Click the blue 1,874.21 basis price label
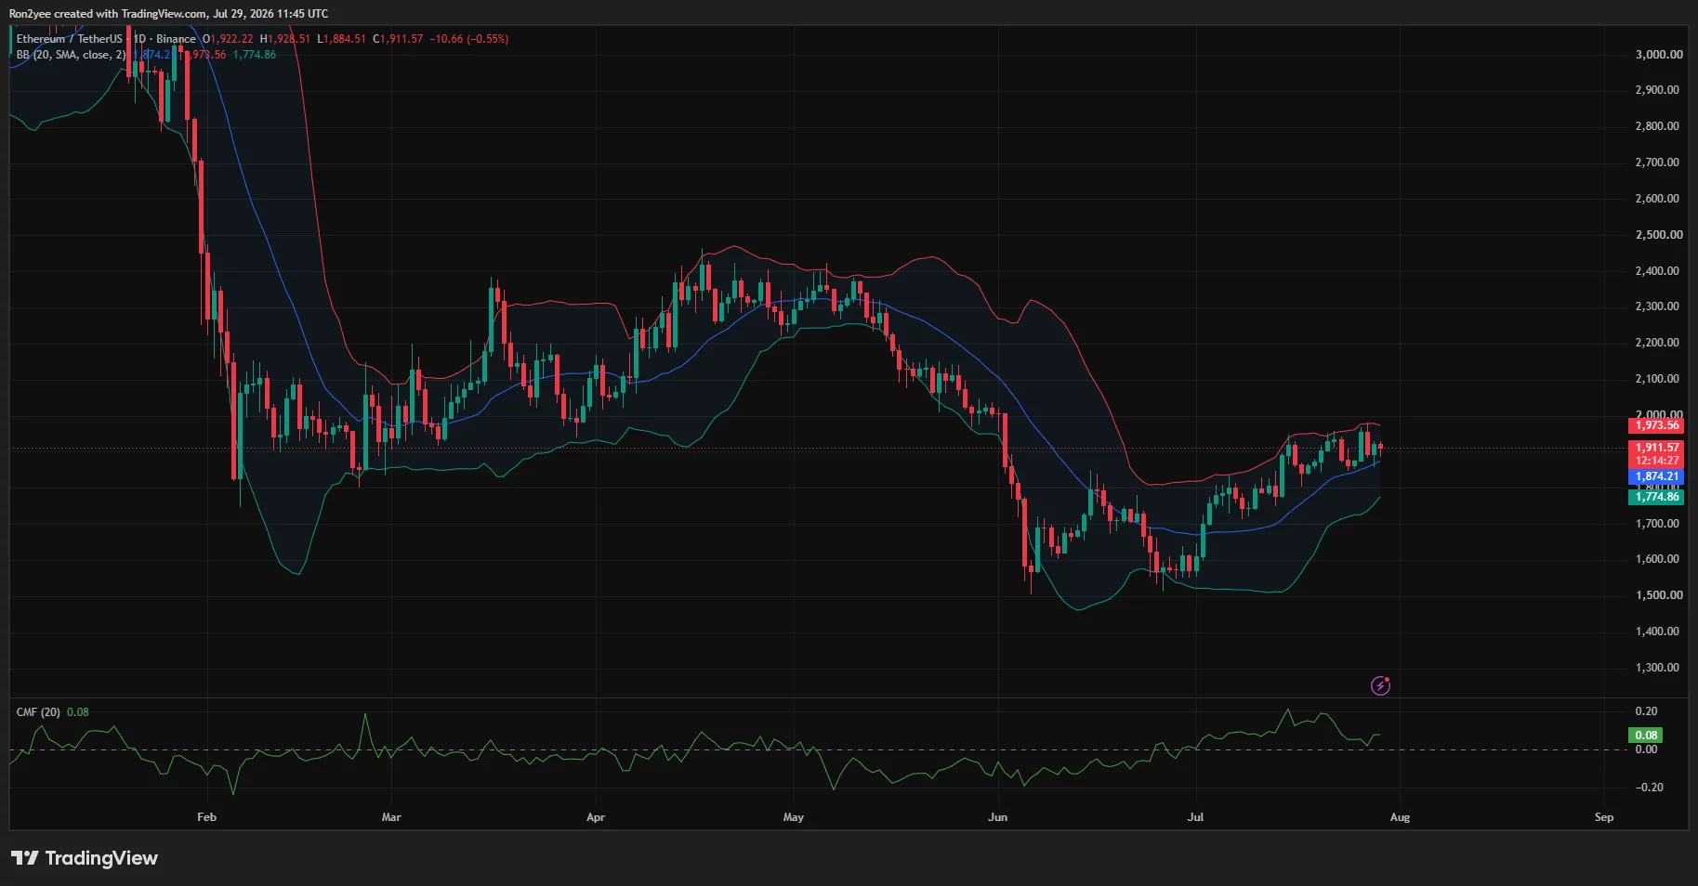Screen dimensions: 1698x886 pos(1656,476)
